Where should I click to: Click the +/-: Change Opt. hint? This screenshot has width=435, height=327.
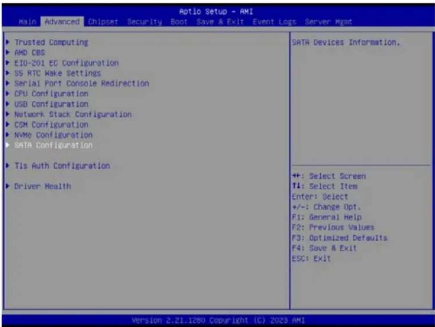point(326,207)
